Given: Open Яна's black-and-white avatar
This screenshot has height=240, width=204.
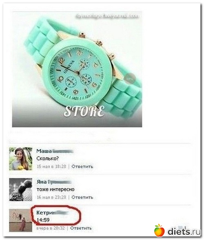Looking at the screenshot, I should 20,189.
